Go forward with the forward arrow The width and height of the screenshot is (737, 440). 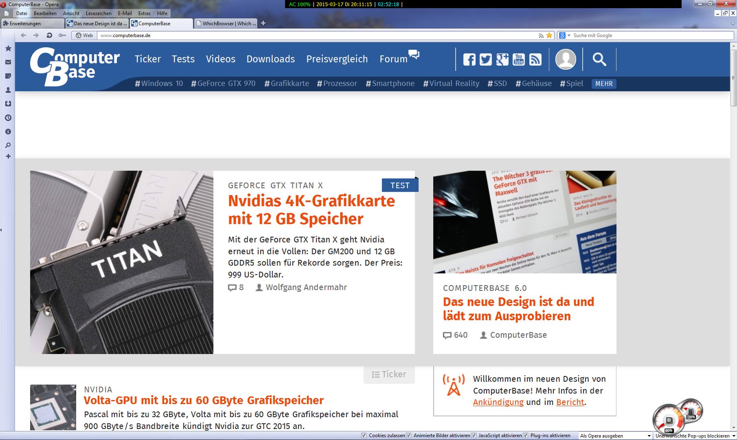[36, 35]
